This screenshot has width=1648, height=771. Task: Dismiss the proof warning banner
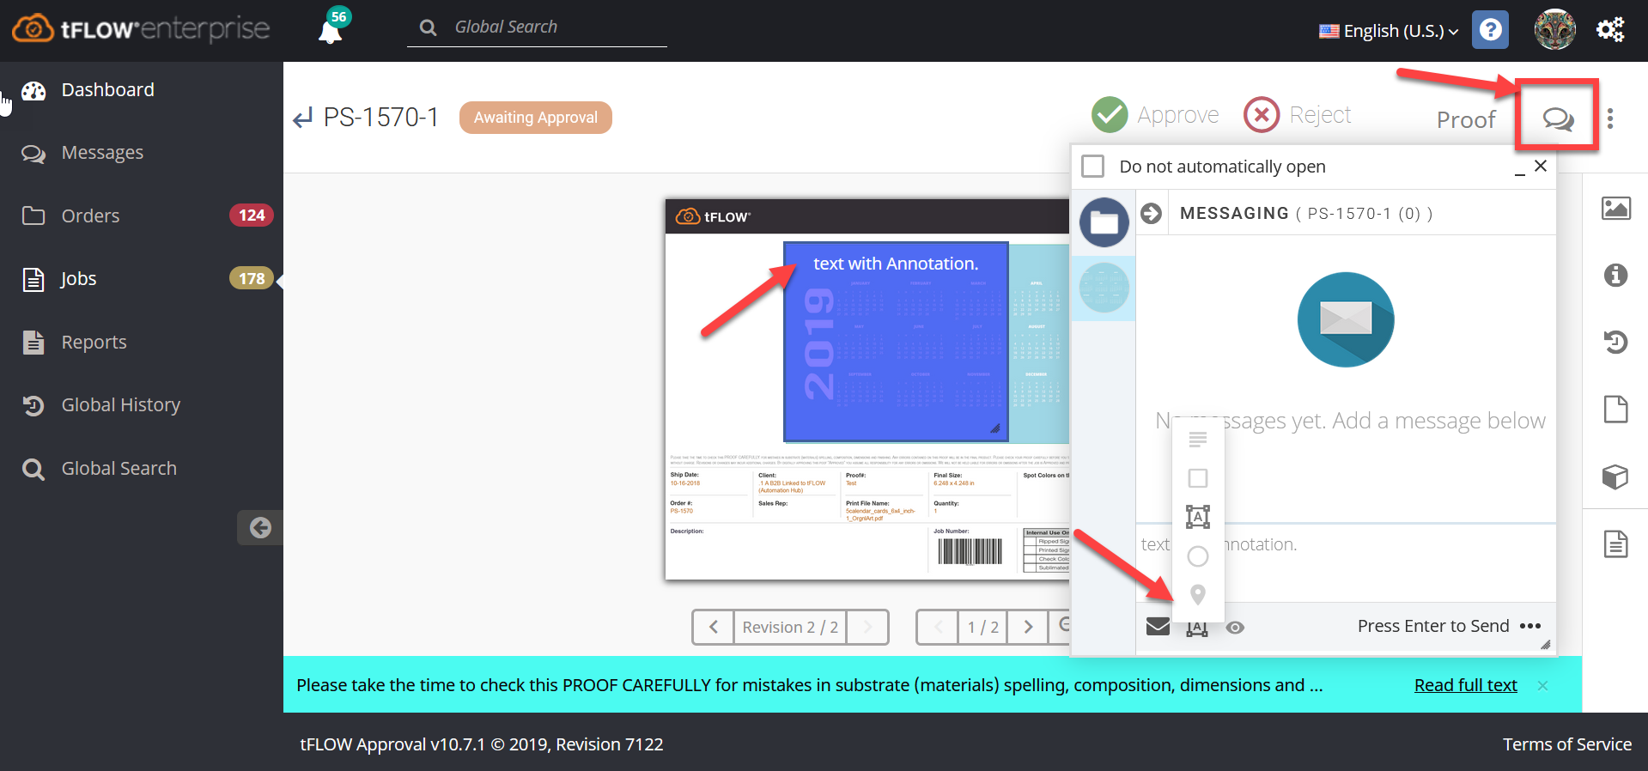pyautogui.click(x=1542, y=685)
